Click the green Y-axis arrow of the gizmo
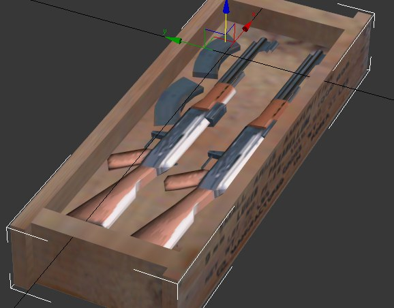 (x=174, y=40)
